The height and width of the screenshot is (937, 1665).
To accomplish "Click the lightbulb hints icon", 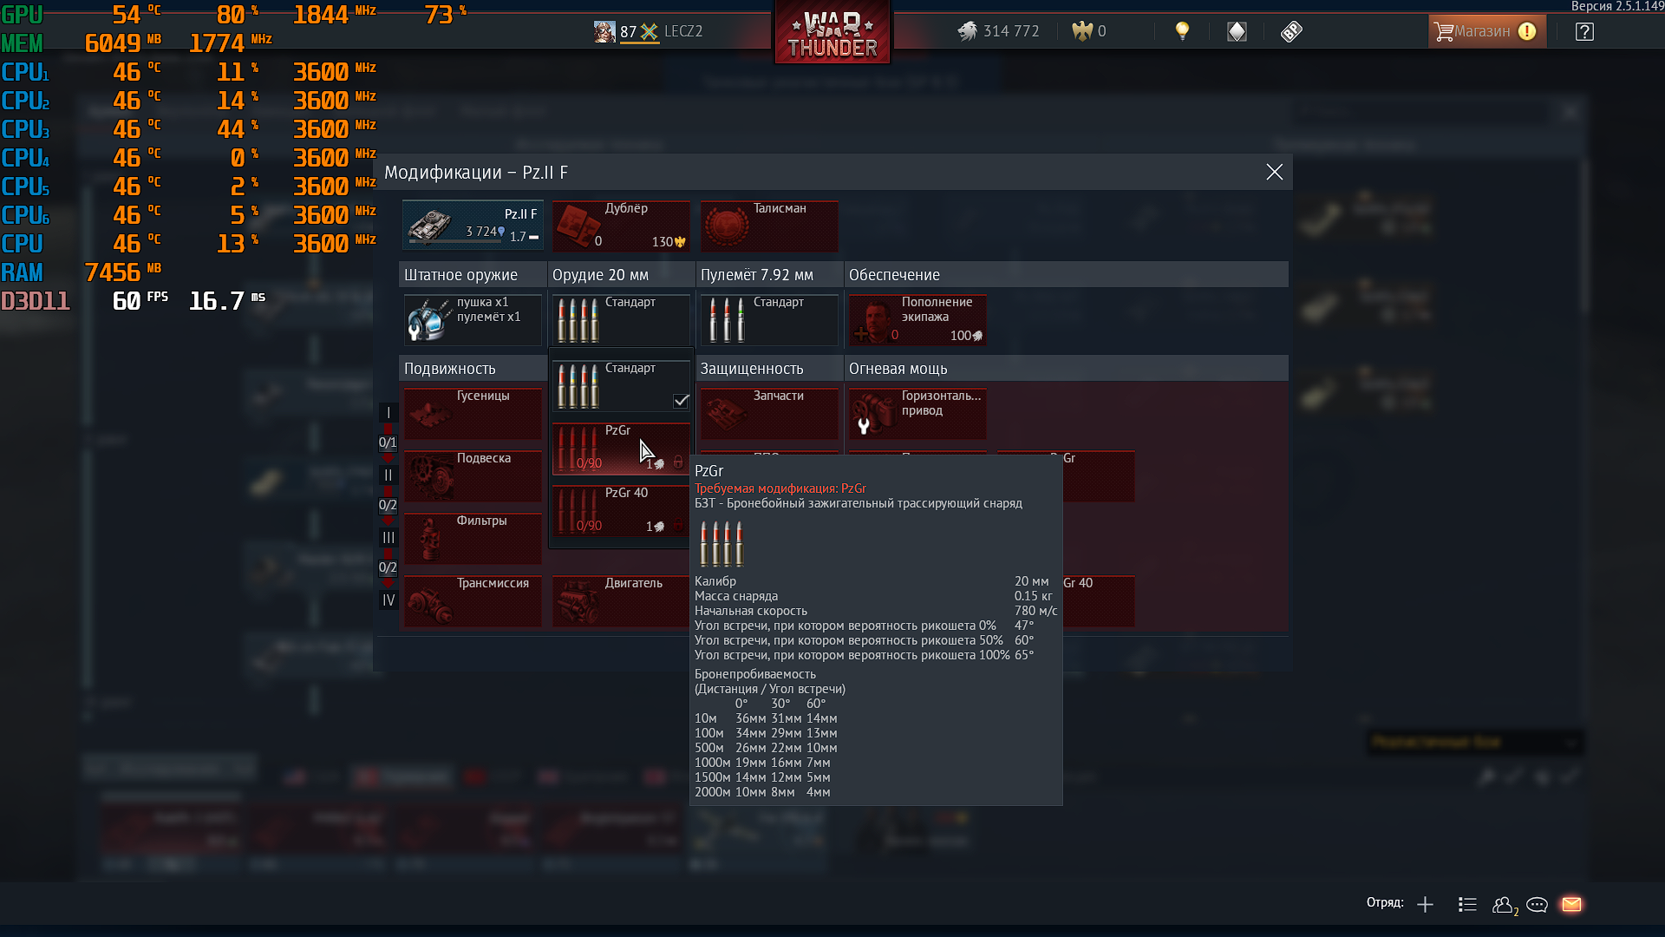I will click(1182, 31).
